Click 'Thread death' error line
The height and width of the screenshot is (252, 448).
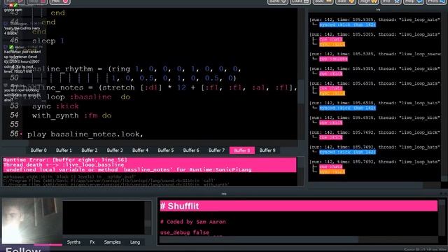coord(64,164)
